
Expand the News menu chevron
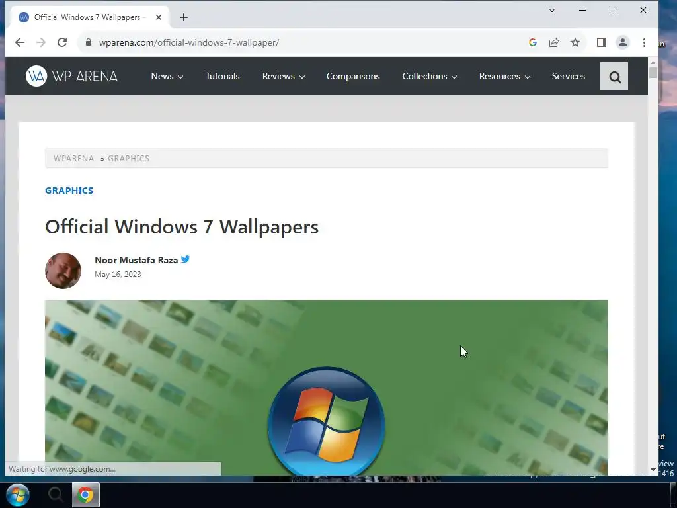(x=180, y=77)
